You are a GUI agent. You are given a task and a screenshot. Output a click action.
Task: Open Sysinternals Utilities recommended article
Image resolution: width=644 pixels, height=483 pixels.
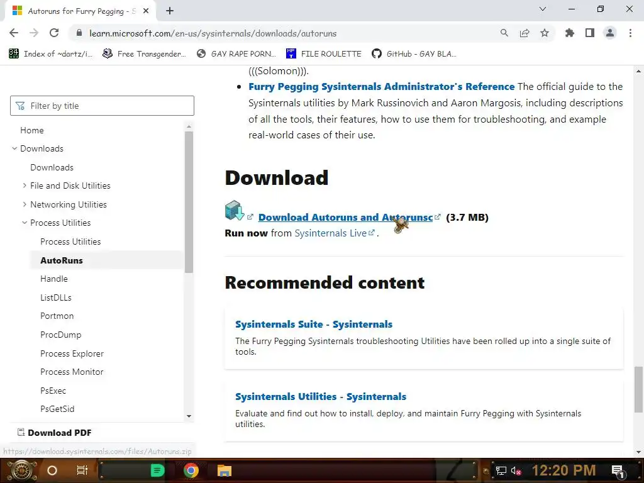321,396
